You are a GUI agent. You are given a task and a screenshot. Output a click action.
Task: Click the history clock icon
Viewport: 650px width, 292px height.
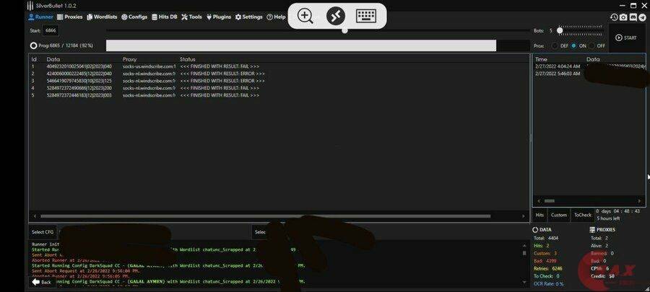tap(614, 17)
